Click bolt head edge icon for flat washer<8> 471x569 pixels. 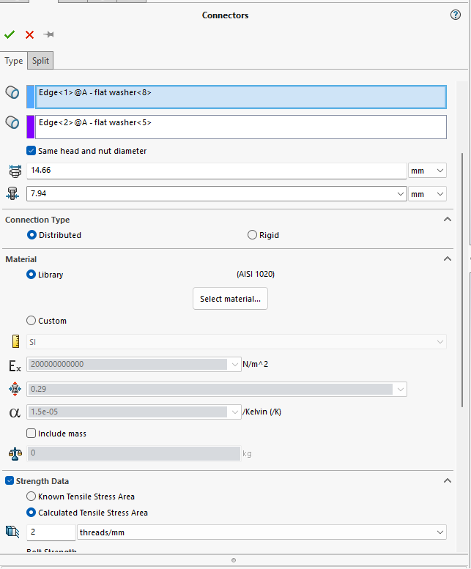12,92
